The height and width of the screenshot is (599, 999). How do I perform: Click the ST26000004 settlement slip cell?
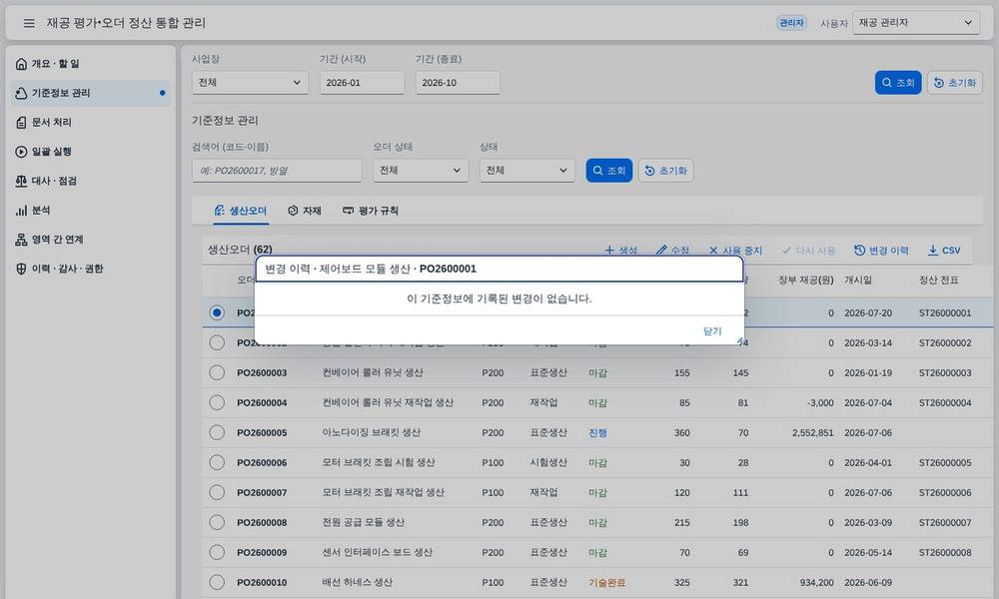point(945,403)
